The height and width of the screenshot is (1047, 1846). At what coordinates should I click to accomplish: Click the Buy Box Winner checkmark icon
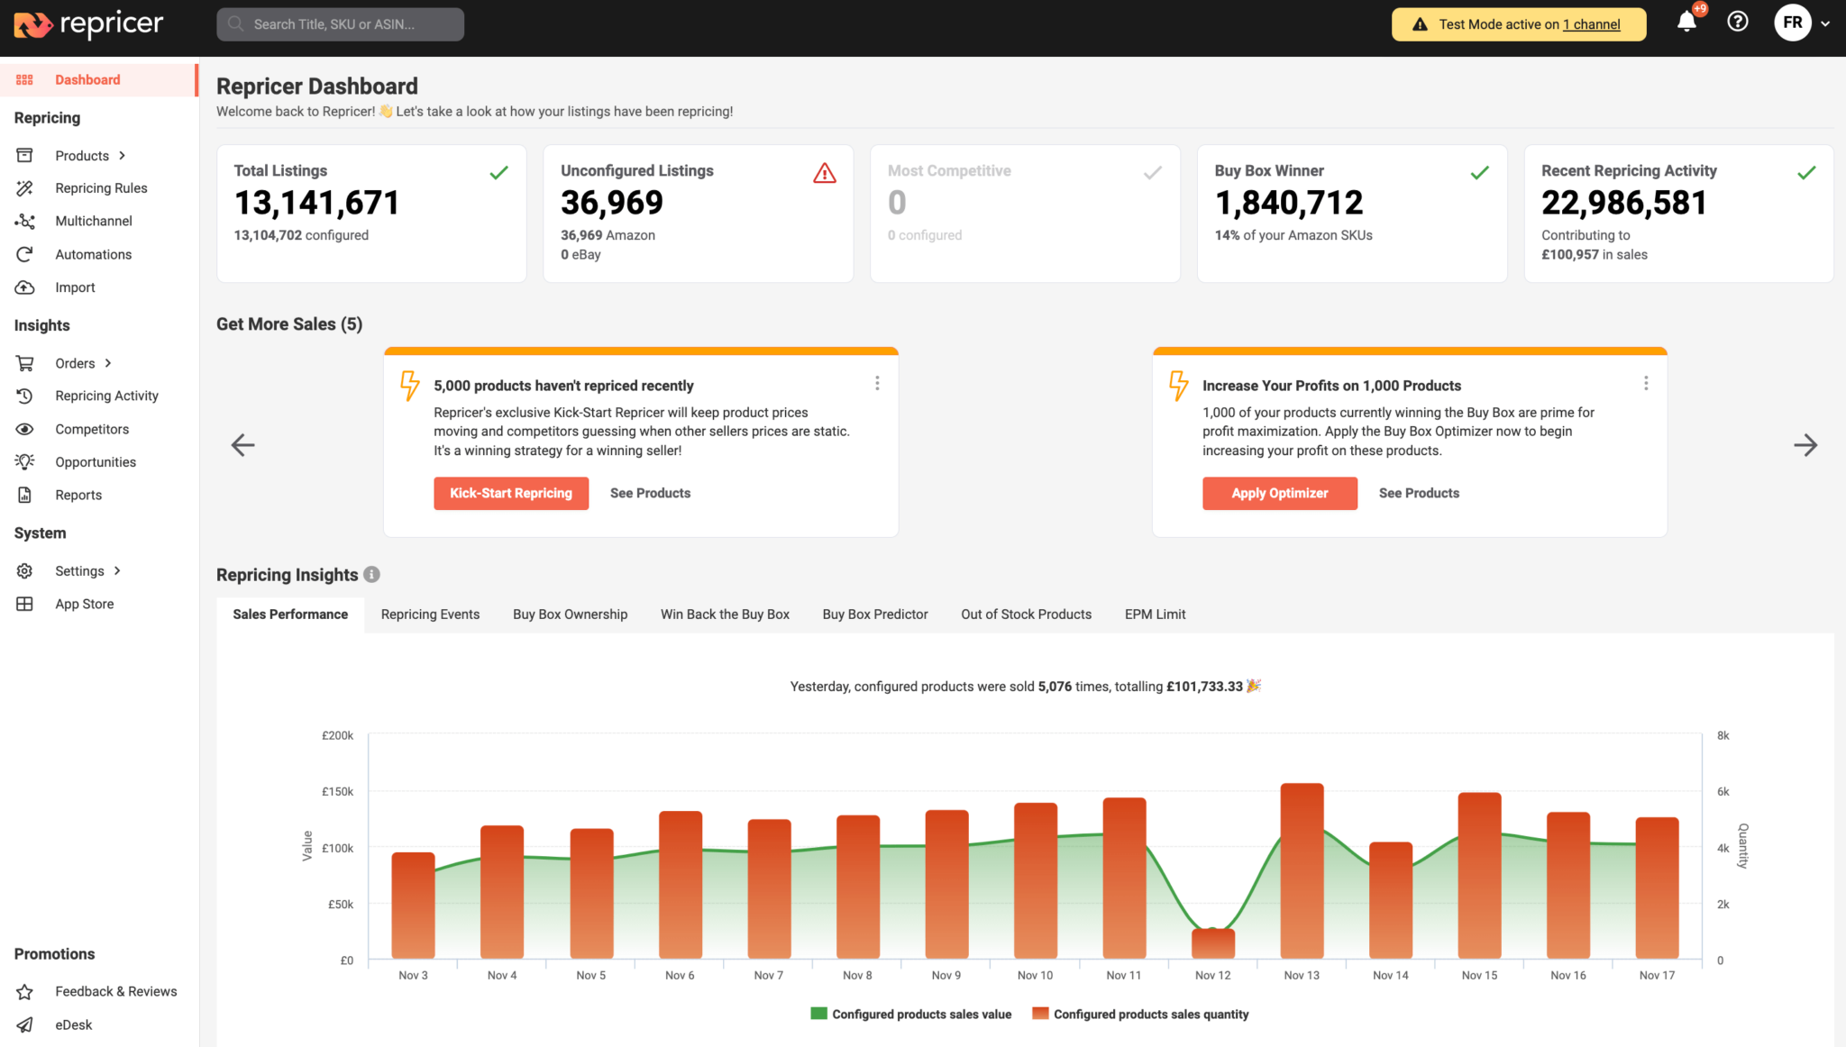[1479, 172]
